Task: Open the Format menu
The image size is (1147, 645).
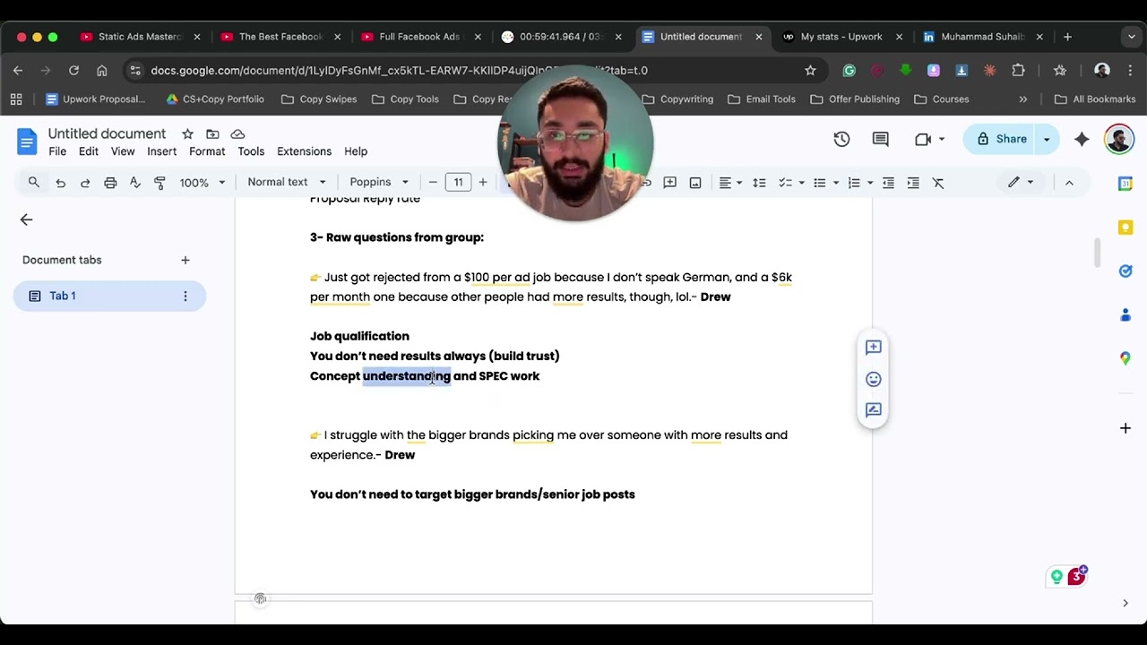Action: [x=207, y=151]
